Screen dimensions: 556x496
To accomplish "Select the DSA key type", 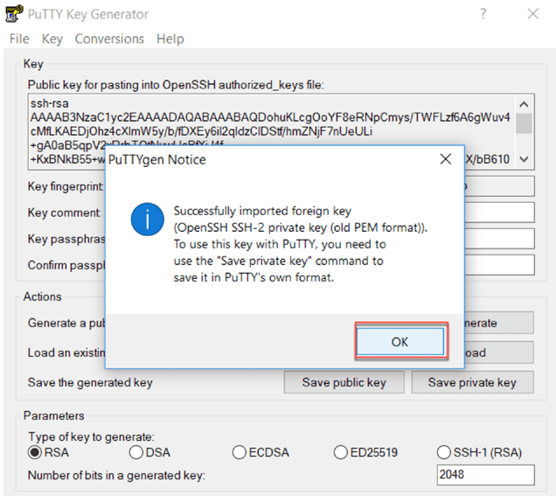I will 136,452.
